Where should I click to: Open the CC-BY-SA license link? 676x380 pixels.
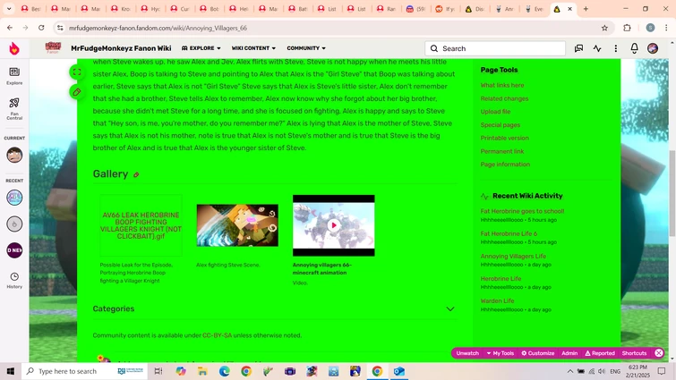(x=217, y=335)
